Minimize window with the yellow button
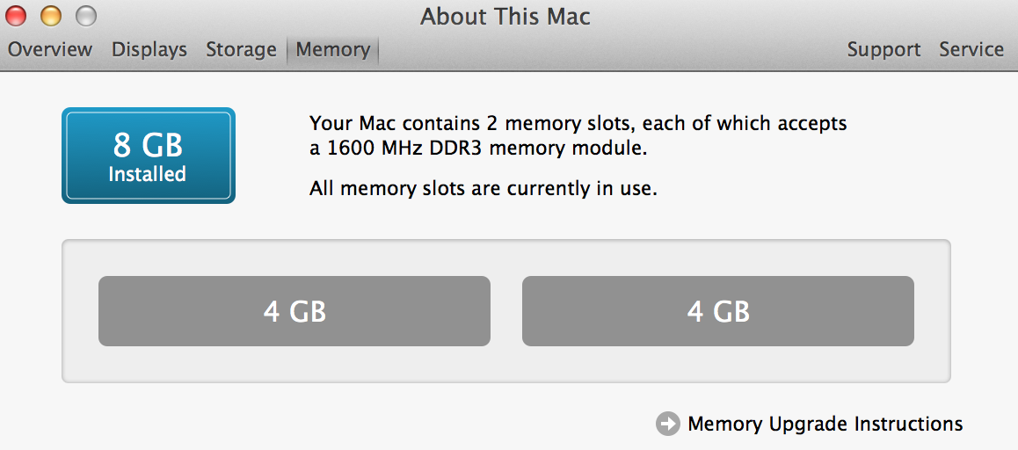This screenshot has height=450, width=1018. 51,16
